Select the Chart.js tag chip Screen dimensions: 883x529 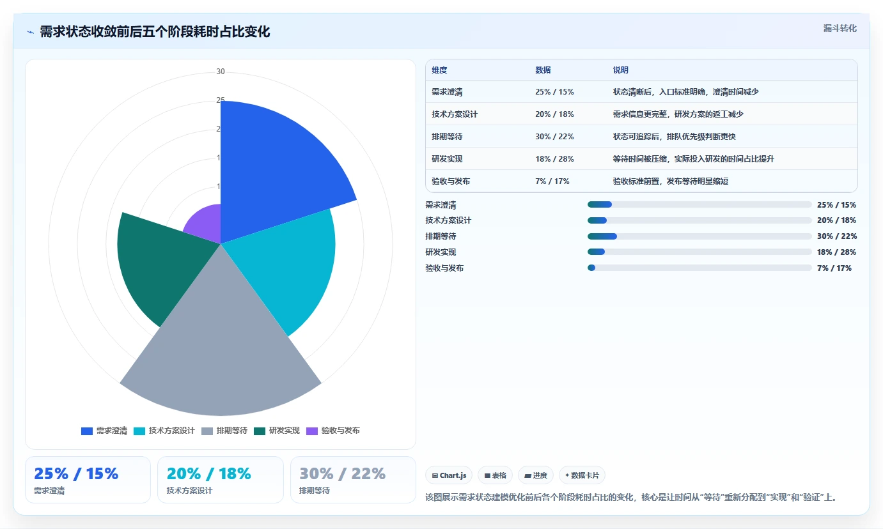pyautogui.click(x=449, y=475)
